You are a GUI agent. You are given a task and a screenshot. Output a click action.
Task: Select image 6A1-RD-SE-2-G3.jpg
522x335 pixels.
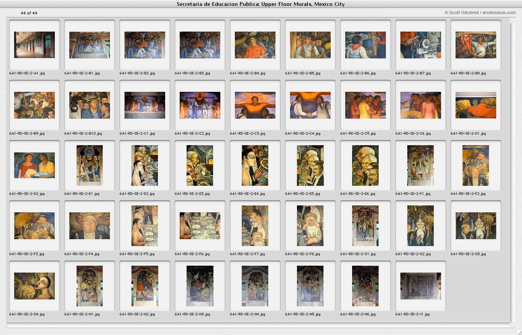(476, 226)
